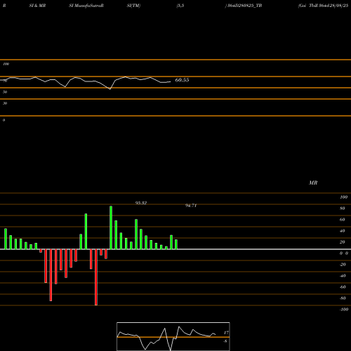This screenshot has width=351, height=351.
Task: Click the 40 label on MR axis
Action: pos(343,231)
